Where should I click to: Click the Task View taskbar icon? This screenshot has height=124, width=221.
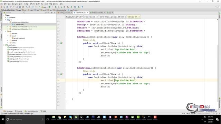[48, 120]
